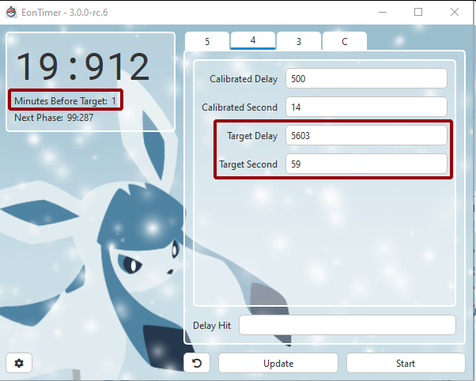The image size is (476, 381).
Task: Click the 19:912 timer display
Action: tap(83, 66)
